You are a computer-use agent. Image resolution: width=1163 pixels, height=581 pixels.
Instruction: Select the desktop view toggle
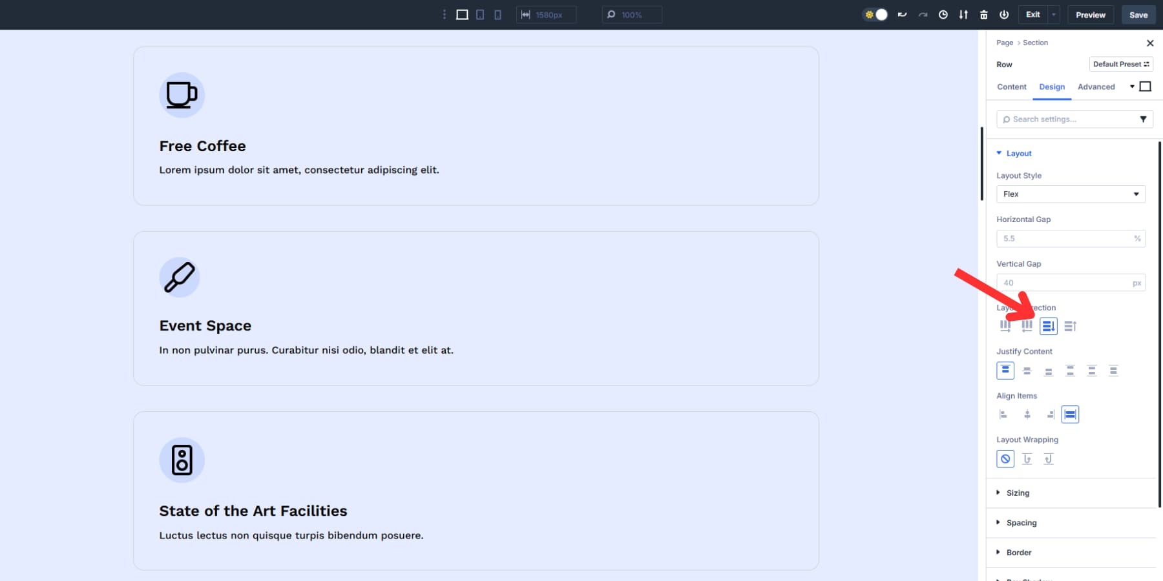462,15
